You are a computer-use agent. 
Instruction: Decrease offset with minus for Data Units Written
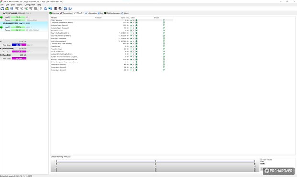[x=131, y=36]
